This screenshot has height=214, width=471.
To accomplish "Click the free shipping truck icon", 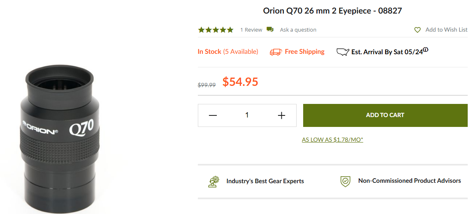I will pos(276,52).
